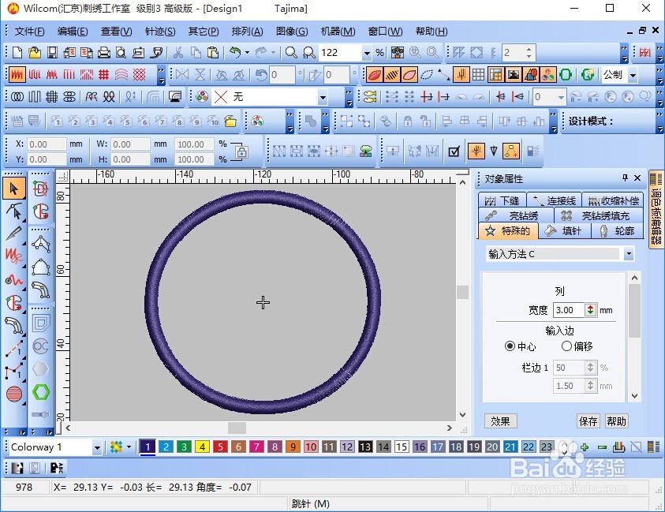
Task: Click the 宽度 width input field
Action: tap(569, 310)
